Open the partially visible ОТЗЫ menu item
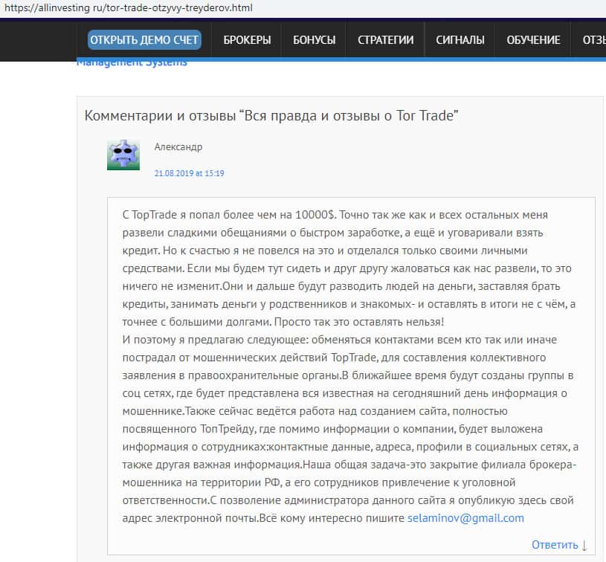 594,40
